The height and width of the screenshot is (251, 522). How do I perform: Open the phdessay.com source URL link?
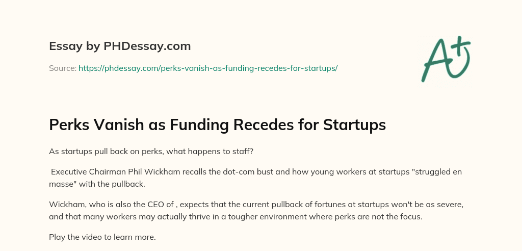pos(208,68)
